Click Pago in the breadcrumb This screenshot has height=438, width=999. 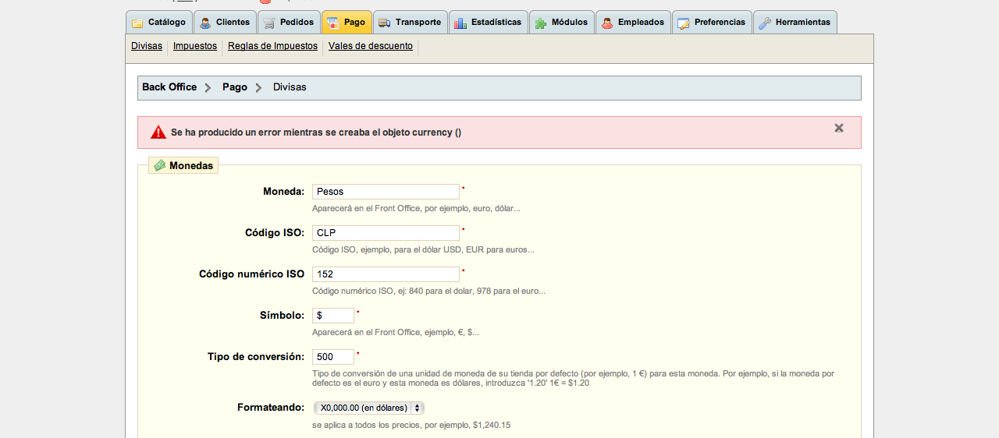click(235, 87)
